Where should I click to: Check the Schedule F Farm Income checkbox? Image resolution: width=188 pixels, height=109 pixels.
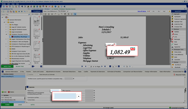(x=8, y=51)
